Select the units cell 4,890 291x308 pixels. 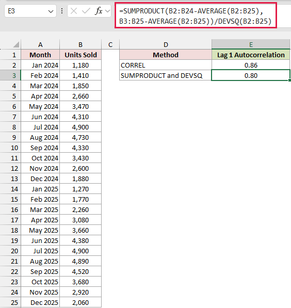80,261
